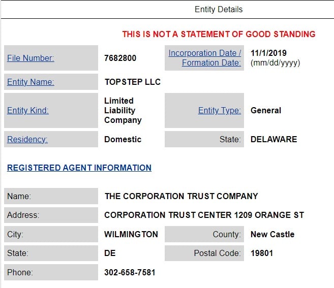Select the TOPSTEP LLC entity name text
This screenshot has height=288, width=334.
(x=132, y=82)
